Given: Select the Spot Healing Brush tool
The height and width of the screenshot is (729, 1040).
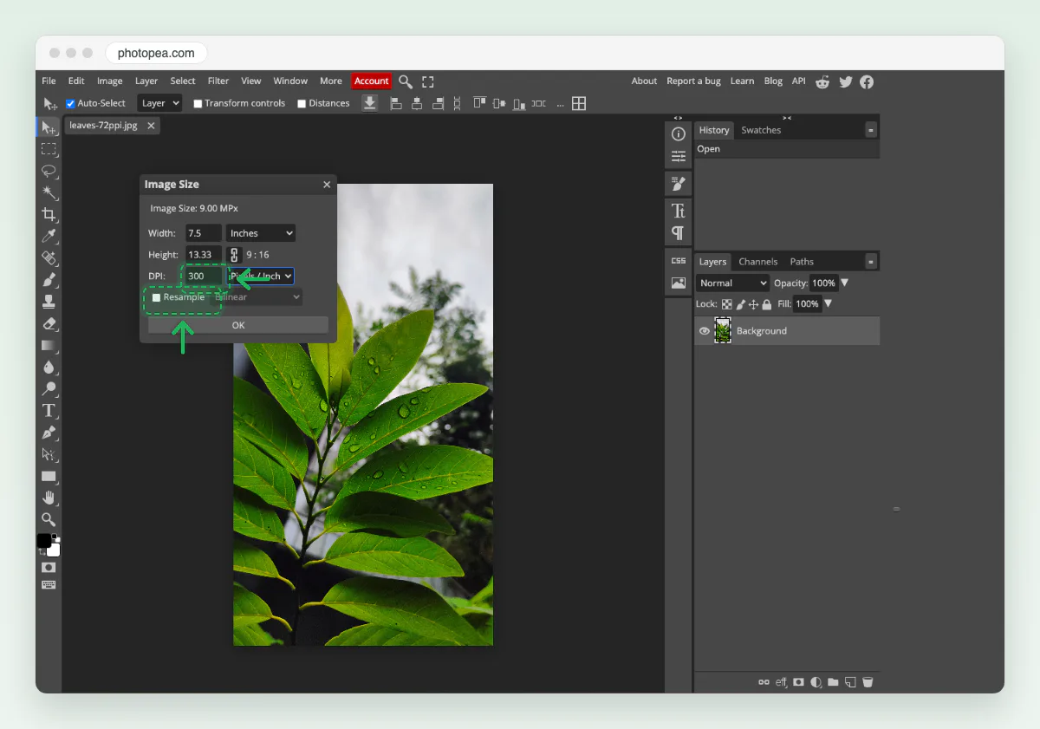Looking at the screenshot, I should point(49,257).
